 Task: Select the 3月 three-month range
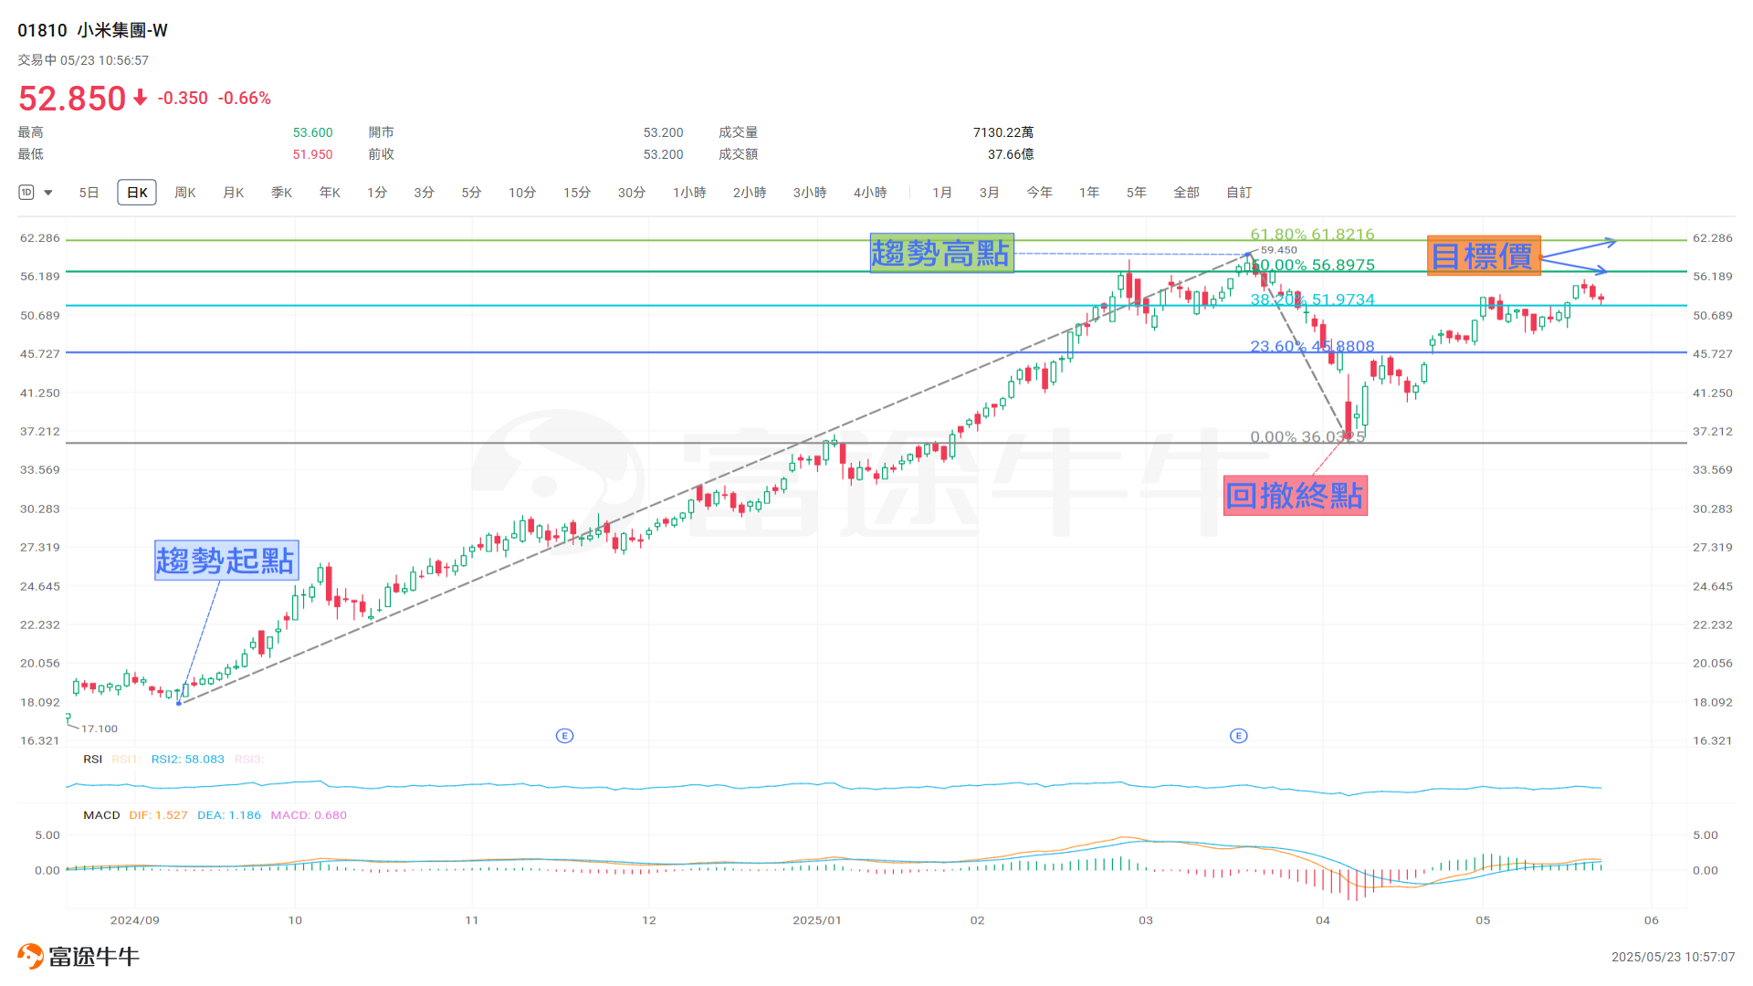[x=989, y=193]
